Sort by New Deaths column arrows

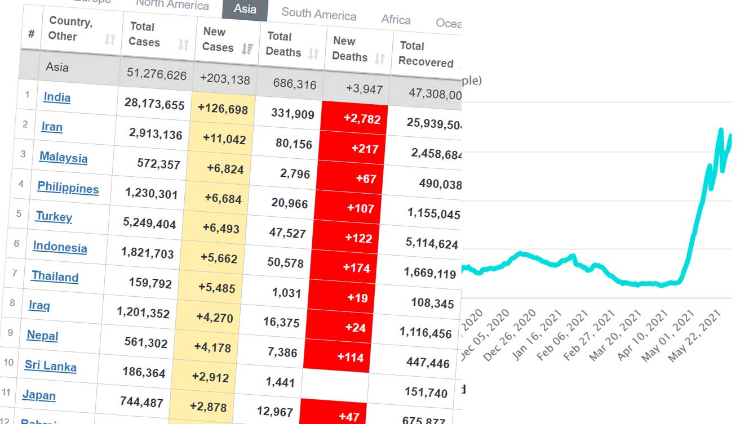380,59
